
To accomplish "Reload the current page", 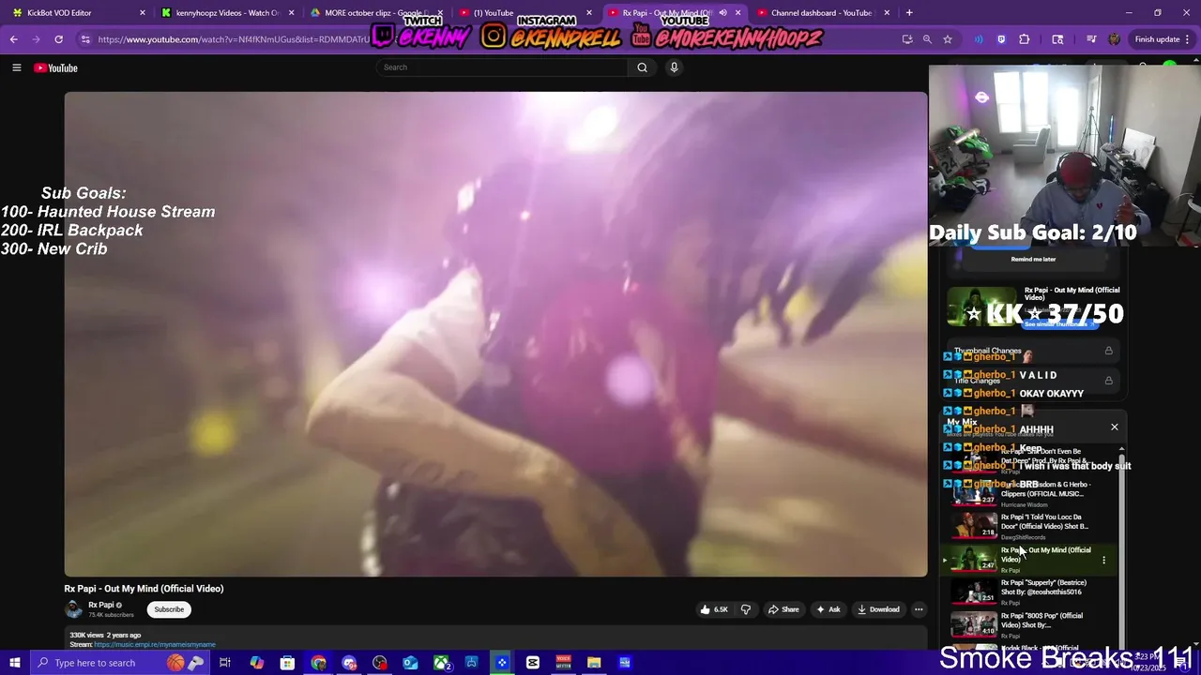I will click(x=58, y=39).
